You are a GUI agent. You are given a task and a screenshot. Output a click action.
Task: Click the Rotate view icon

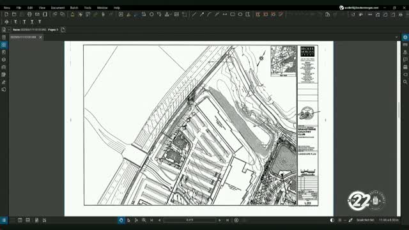click(353, 15)
